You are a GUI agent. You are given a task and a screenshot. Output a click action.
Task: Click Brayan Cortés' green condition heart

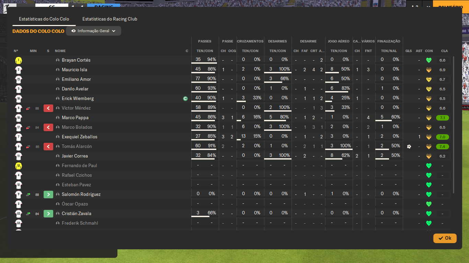point(428,60)
